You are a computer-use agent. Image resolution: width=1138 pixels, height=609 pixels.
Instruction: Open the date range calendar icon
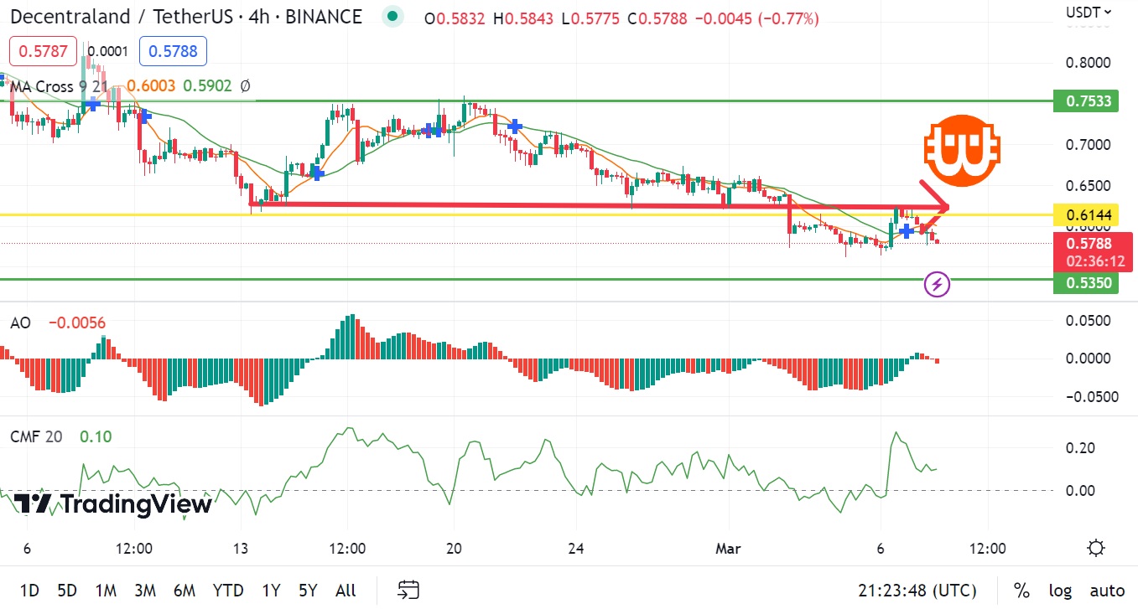(408, 591)
